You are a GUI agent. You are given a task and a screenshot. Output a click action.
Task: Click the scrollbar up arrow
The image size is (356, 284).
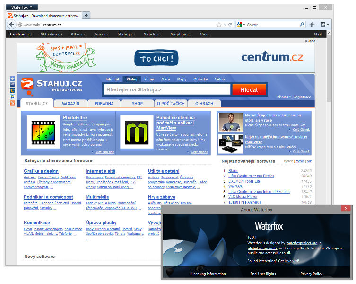pyautogui.click(x=329, y=33)
